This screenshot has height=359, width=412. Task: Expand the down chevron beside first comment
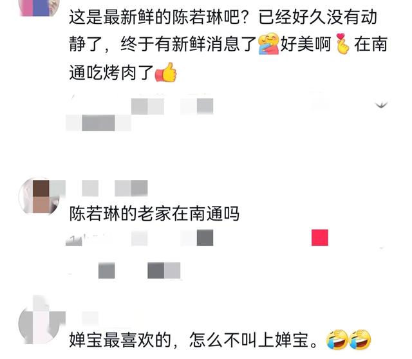pos(381,106)
